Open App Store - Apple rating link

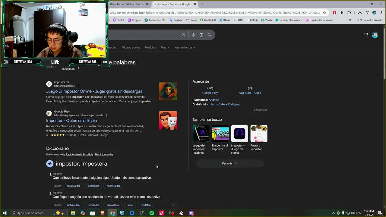250,93
